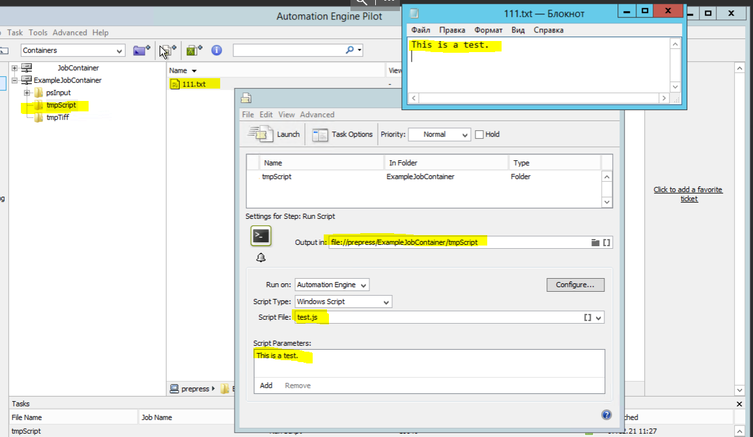Open the Run on Automation Engine dropdown
Viewport: 753px width, 437px height.
332,285
